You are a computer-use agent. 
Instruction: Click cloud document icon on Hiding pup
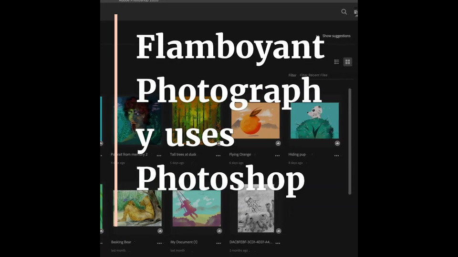[337, 143]
